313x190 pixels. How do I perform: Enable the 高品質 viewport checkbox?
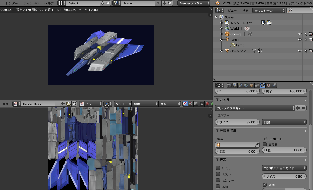click(x=265, y=144)
